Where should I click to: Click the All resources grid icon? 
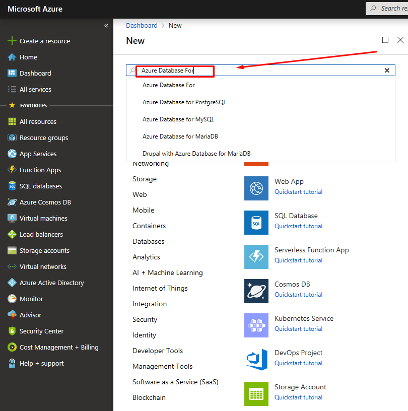pyautogui.click(x=12, y=121)
